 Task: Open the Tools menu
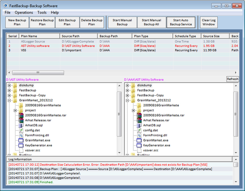click(42, 12)
